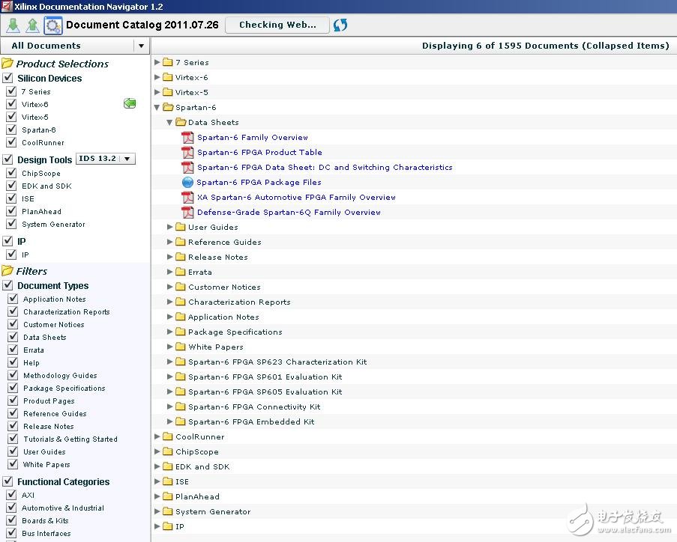Screen dimensions: 677x542
Task: Uncheck the 7 Series checkbox
Action: (x=11, y=91)
